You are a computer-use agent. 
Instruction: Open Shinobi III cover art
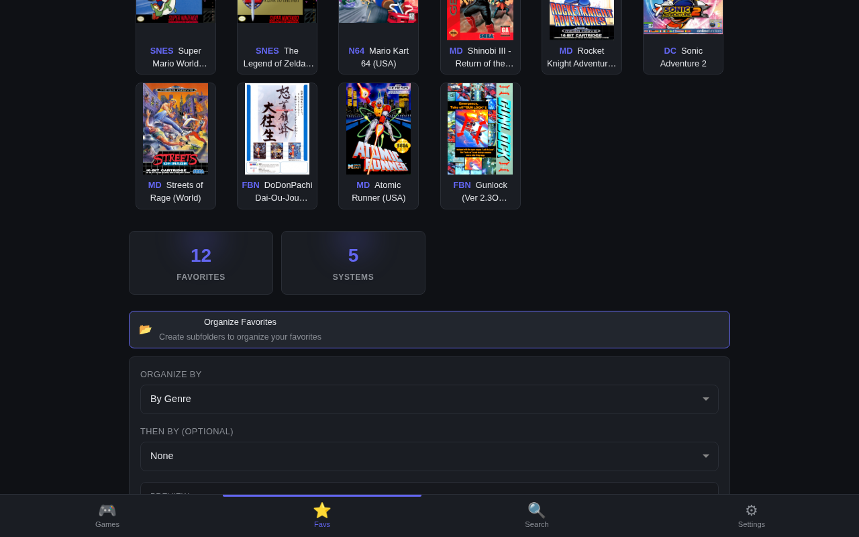[x=481, y=19]
